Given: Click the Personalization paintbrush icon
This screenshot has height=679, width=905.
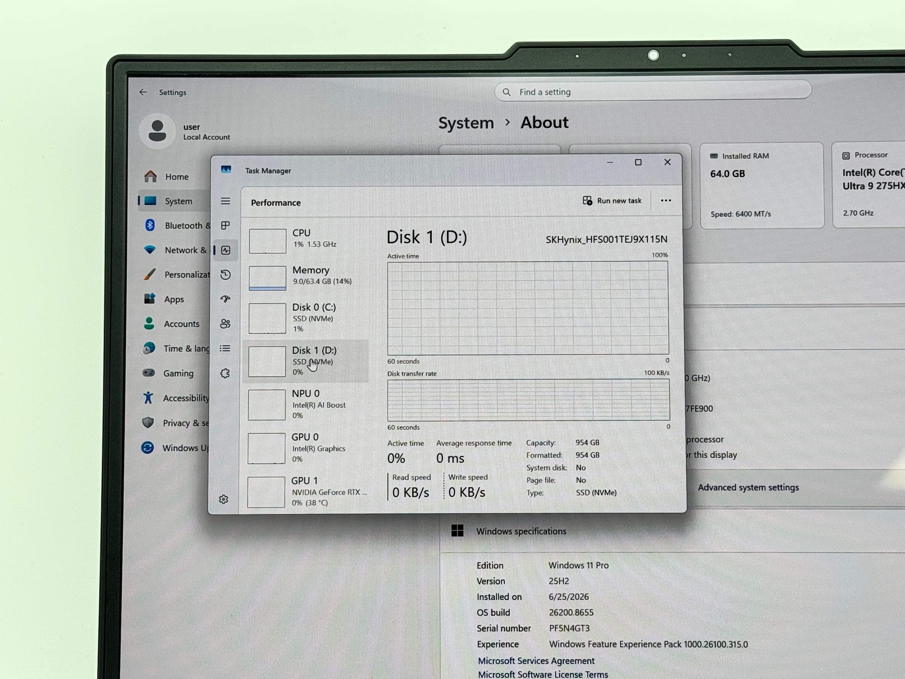Looking at the screenshot, I should click(x=149, y=274).
